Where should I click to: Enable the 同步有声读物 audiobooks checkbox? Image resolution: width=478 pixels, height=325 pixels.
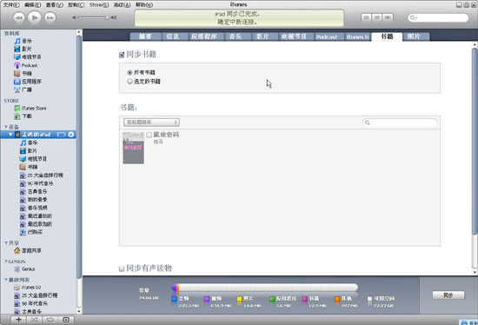[x=122, y=269]
